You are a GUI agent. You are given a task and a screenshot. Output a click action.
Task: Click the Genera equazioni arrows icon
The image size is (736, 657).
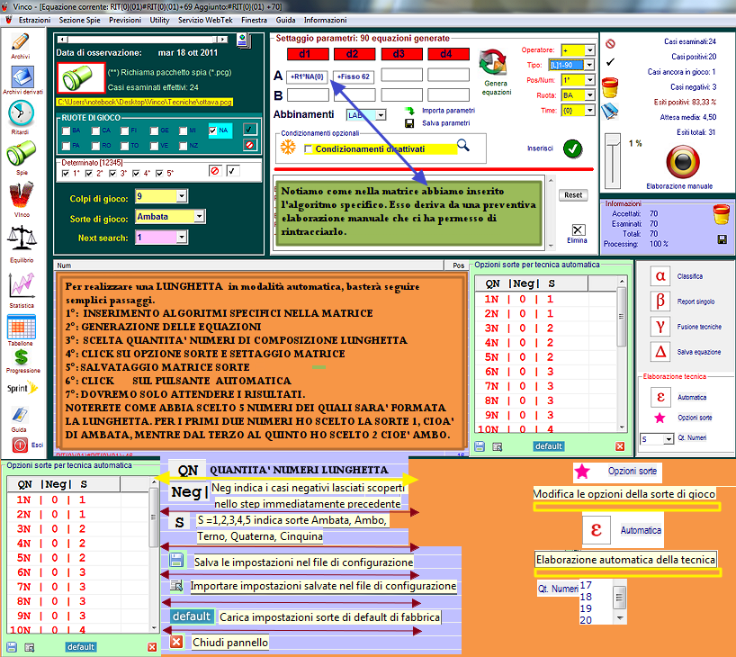(x=493, y=62)
